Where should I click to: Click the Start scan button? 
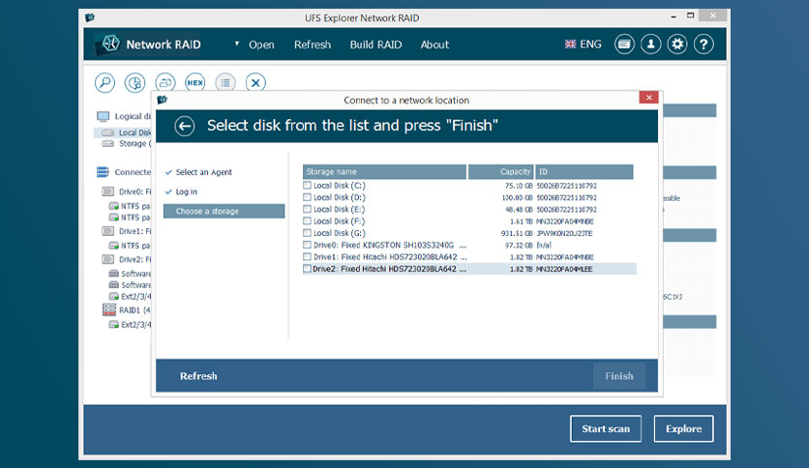[x=606, y=428]
